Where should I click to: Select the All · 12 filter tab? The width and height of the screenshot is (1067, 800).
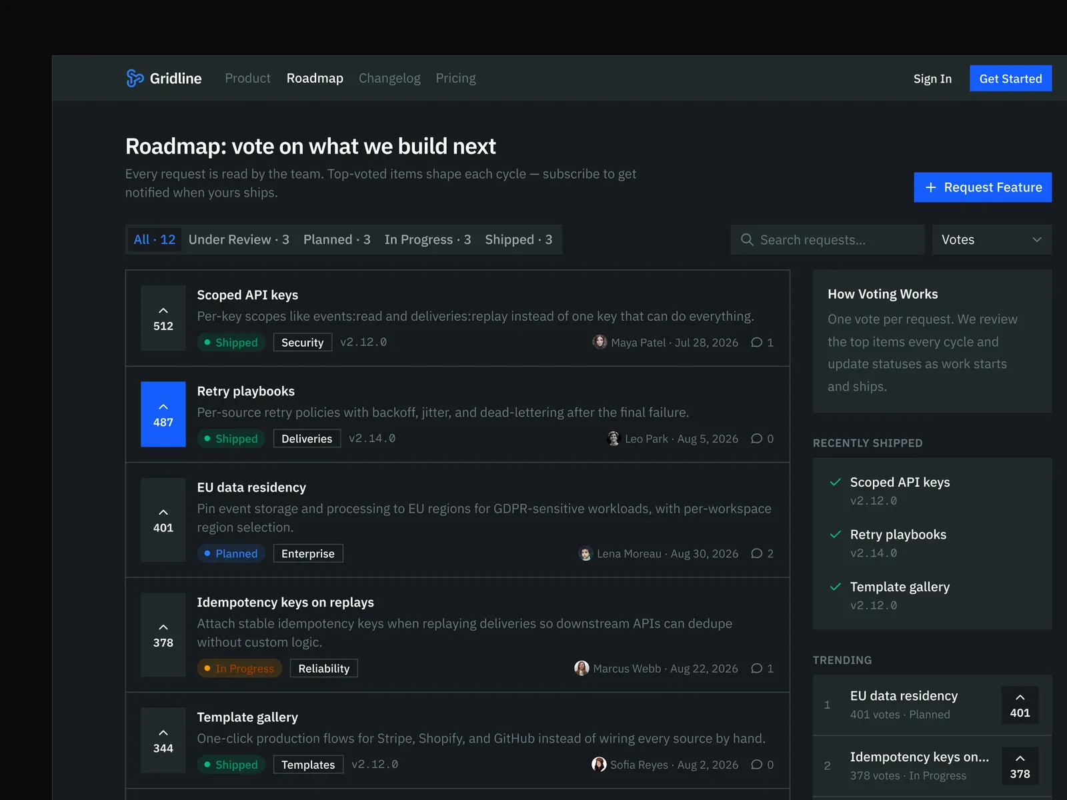[155, 239]
